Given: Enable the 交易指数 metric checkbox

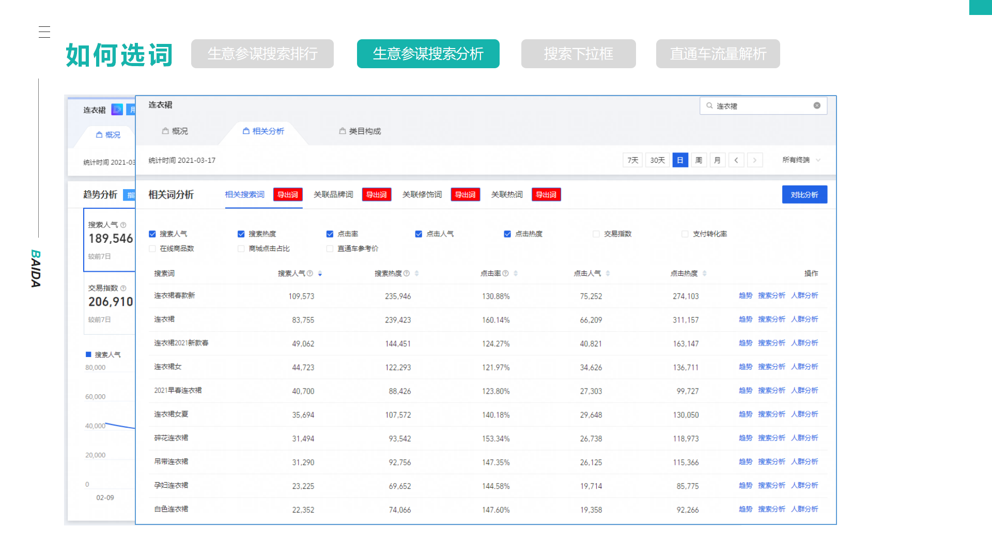Looking at the screenshot, I should (596, 234).
